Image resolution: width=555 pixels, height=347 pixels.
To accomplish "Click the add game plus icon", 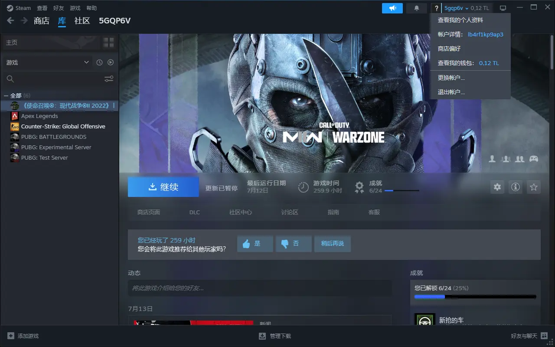I will click(11, 336).
